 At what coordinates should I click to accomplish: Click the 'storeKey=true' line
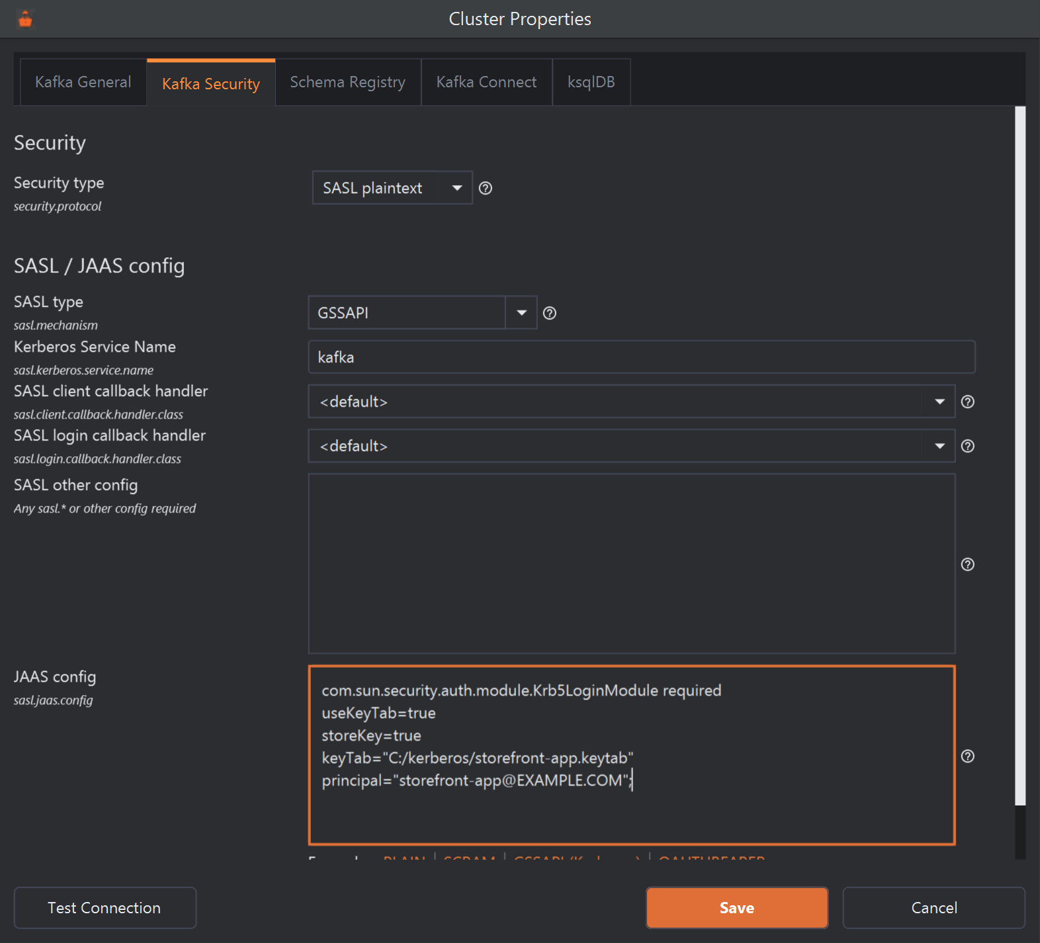[x=371, y=735]
